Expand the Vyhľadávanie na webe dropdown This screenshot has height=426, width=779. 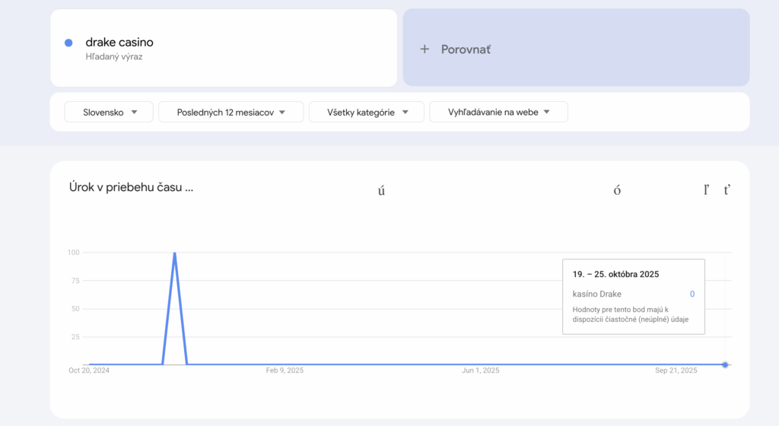point(498,112)
